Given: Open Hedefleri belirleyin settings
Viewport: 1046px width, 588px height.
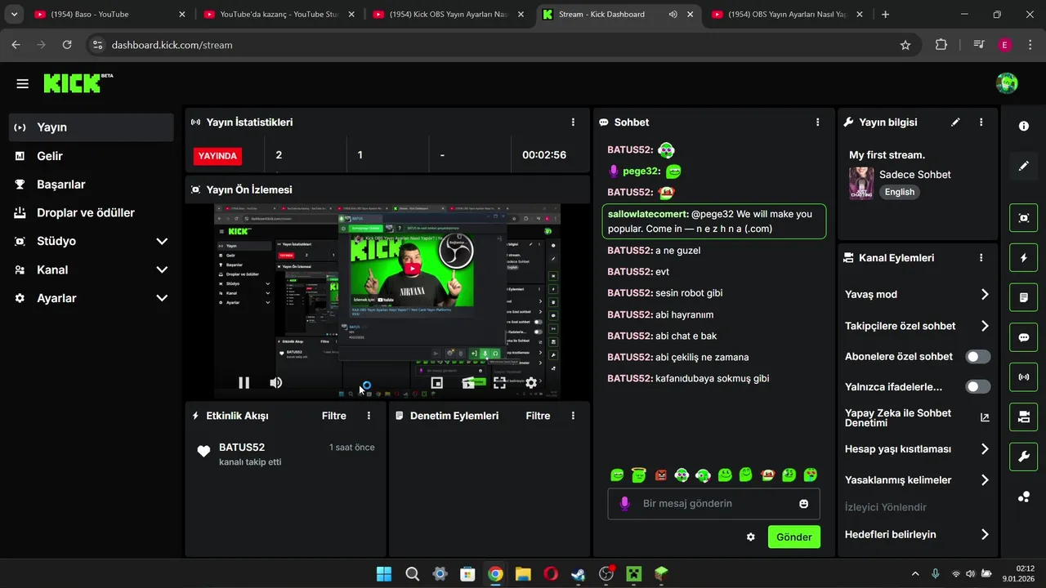Looking at the screenshot, I should (x=918, y=534).
